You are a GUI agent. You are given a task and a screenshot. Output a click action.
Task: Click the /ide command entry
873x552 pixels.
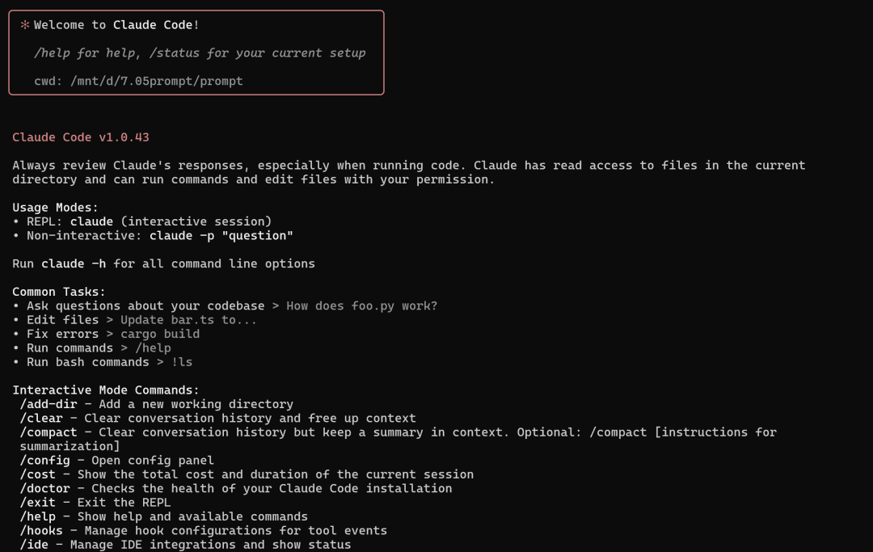pos(34,544)
